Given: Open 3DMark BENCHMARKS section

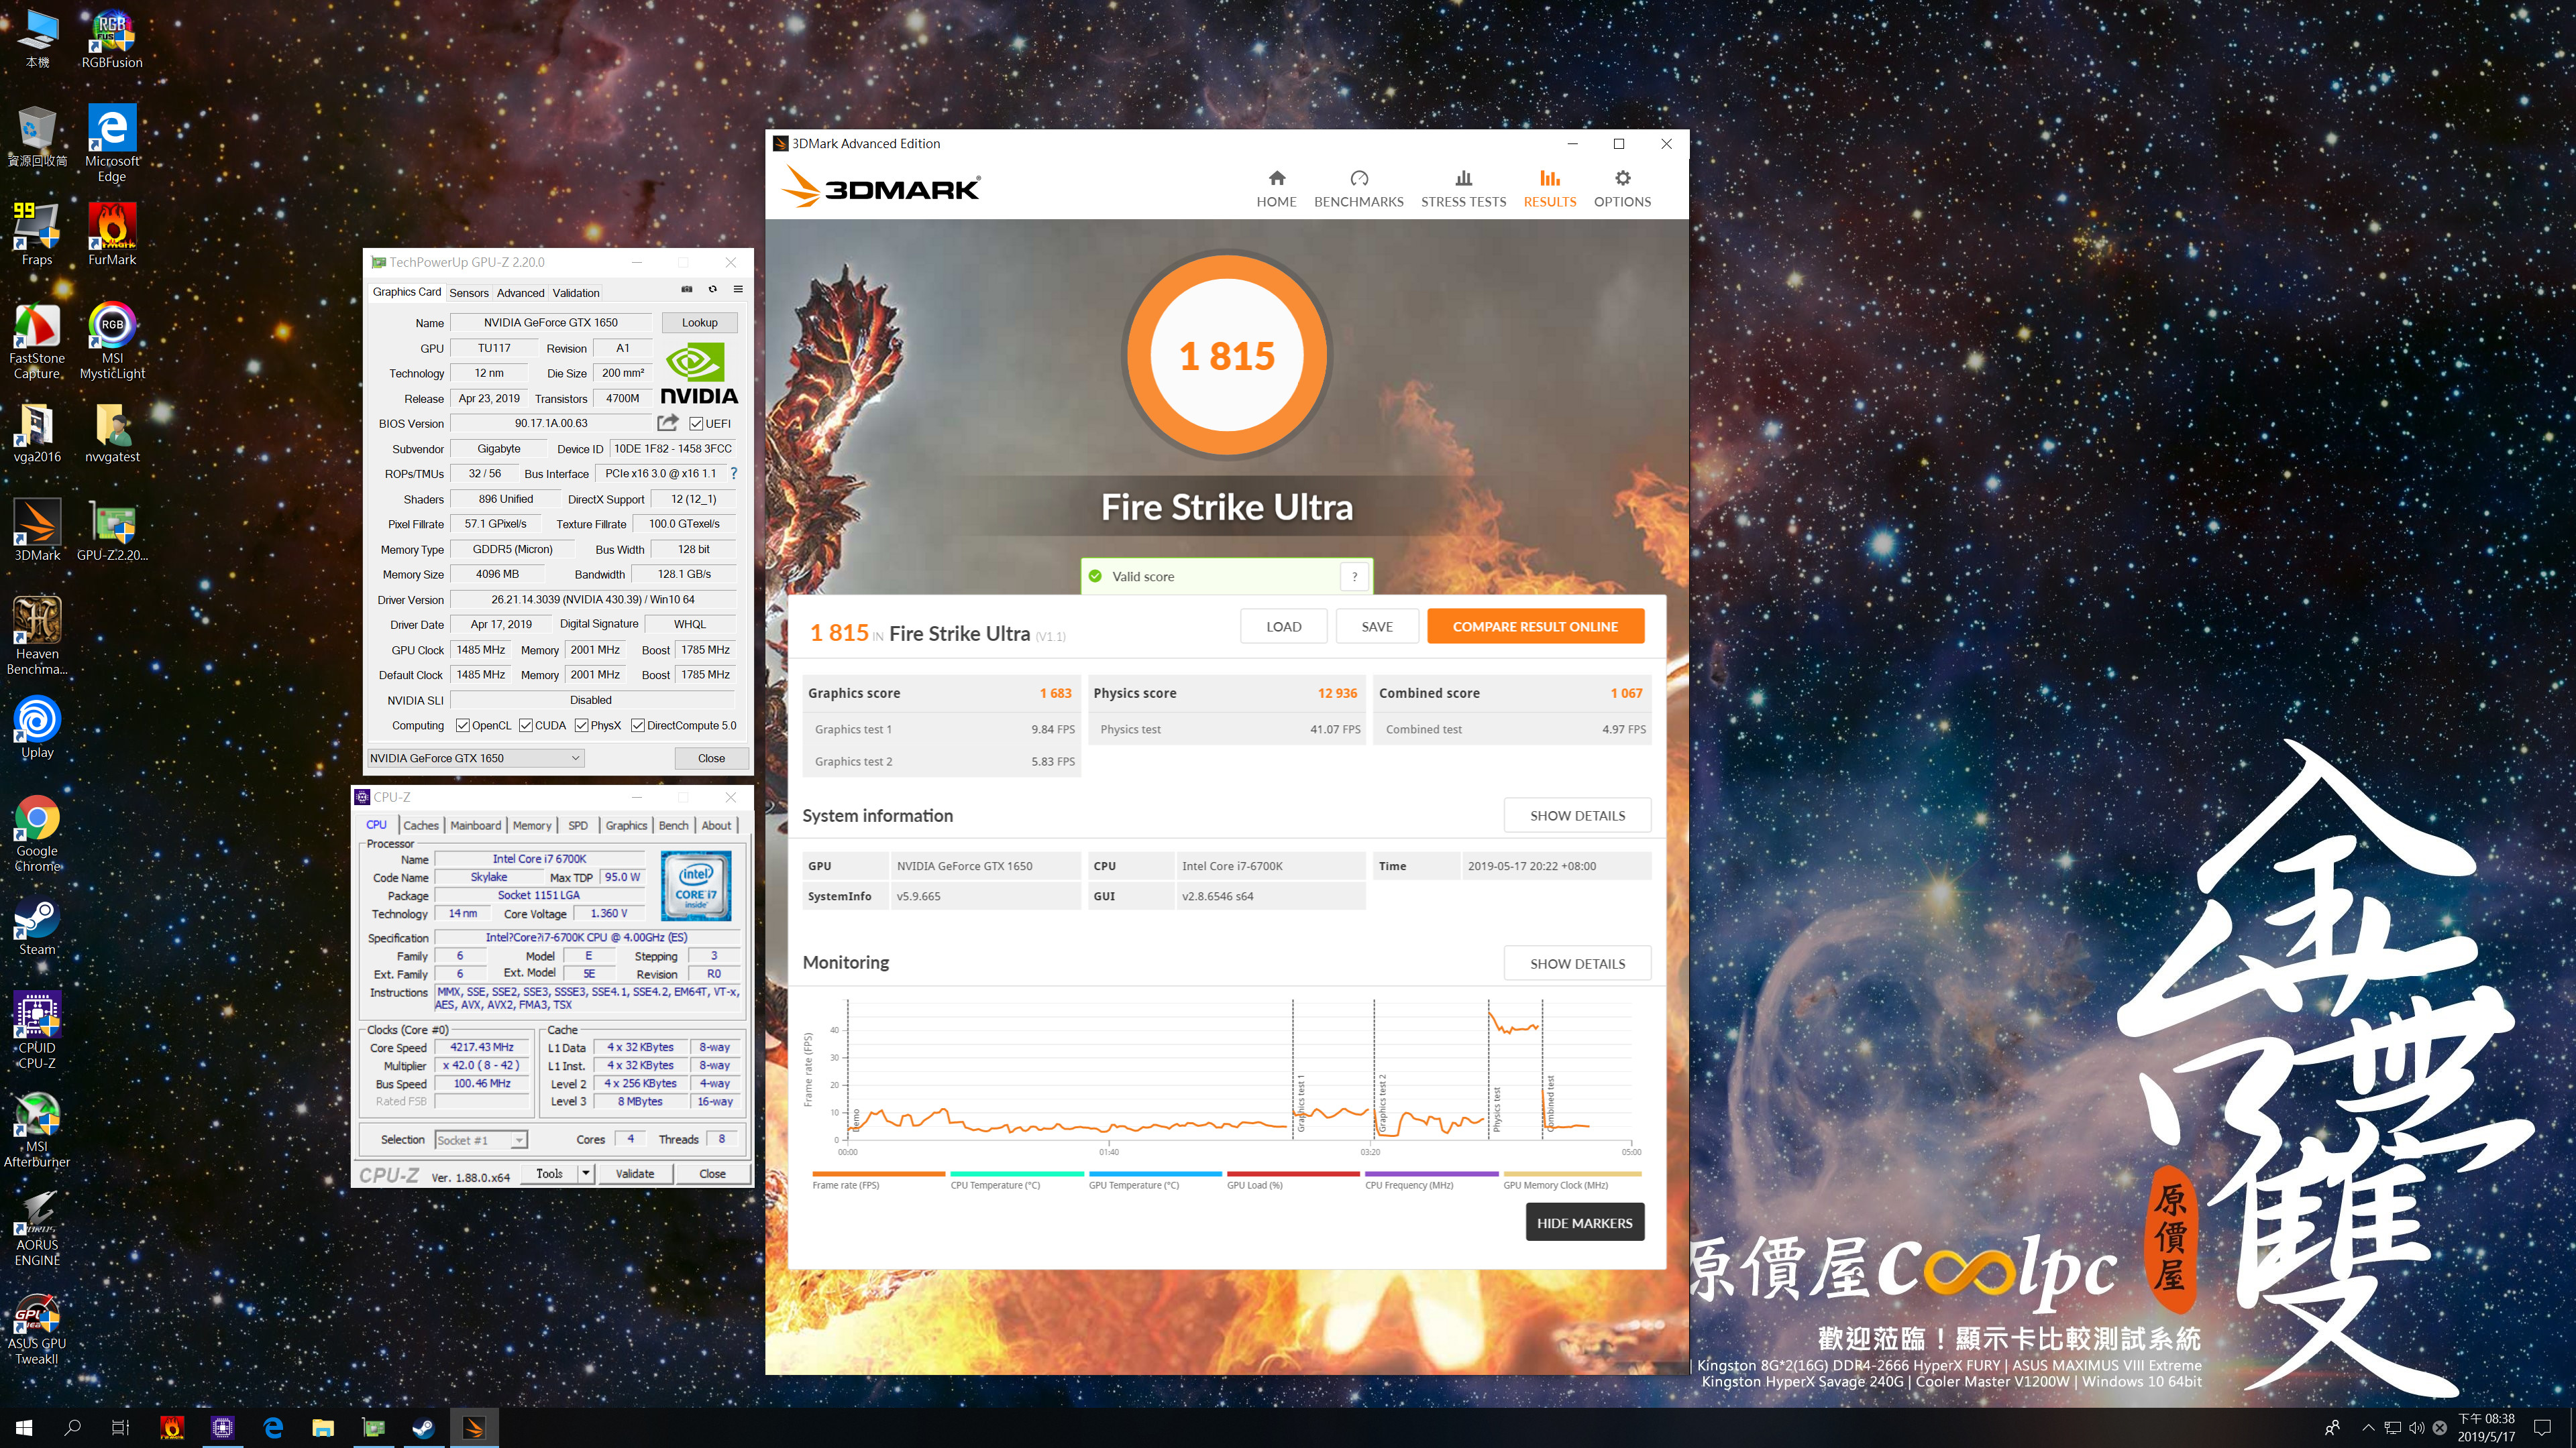Looking at the screenshot, I should click(1358, 188).
